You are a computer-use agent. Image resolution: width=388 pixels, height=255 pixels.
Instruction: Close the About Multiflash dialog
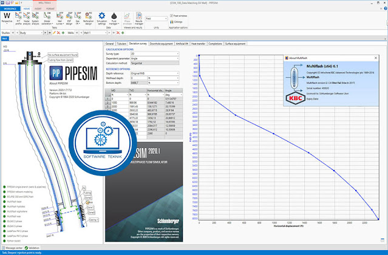point(376,58)
